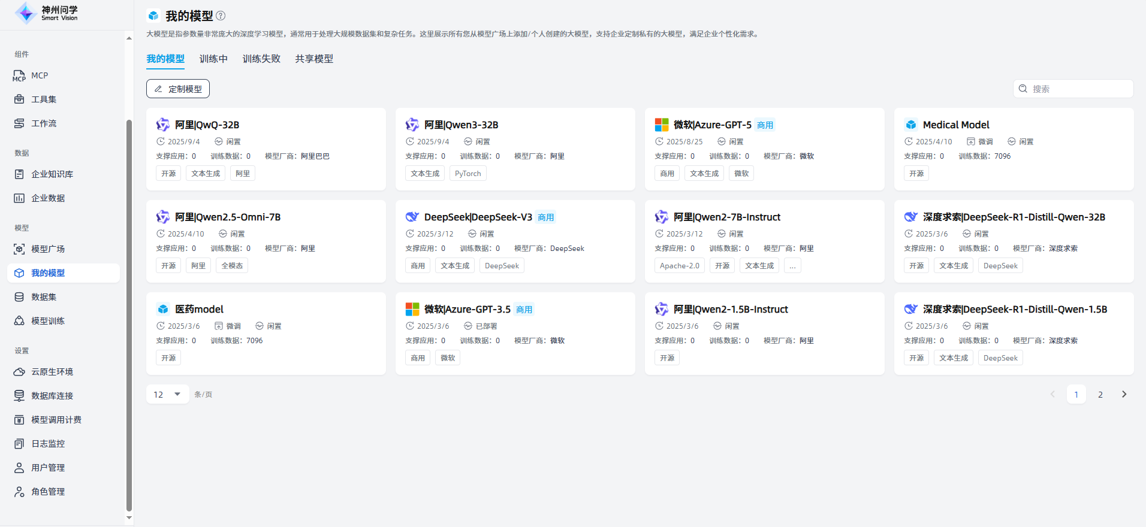This screenshot has width=1146, height=527.
Task: Click the 角色管理 role icon
Action: click(19, 492)
